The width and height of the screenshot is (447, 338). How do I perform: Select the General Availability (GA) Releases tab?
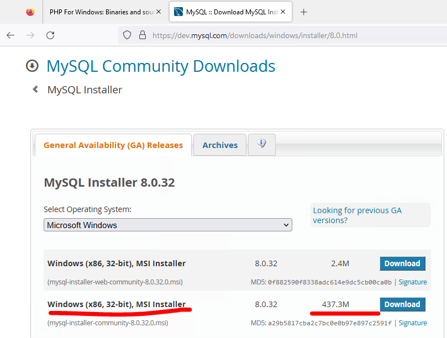pos(113,145)
